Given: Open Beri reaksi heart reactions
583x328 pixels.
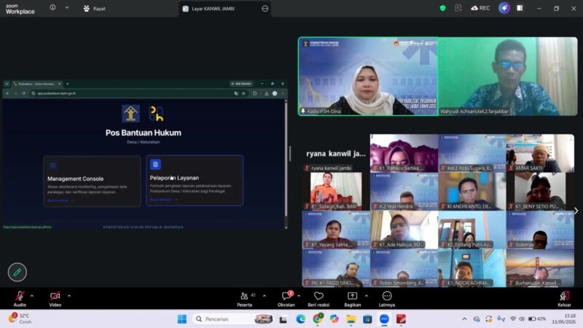Looking at the screenshot, I should pyautogui.click(x=318, y=299).
